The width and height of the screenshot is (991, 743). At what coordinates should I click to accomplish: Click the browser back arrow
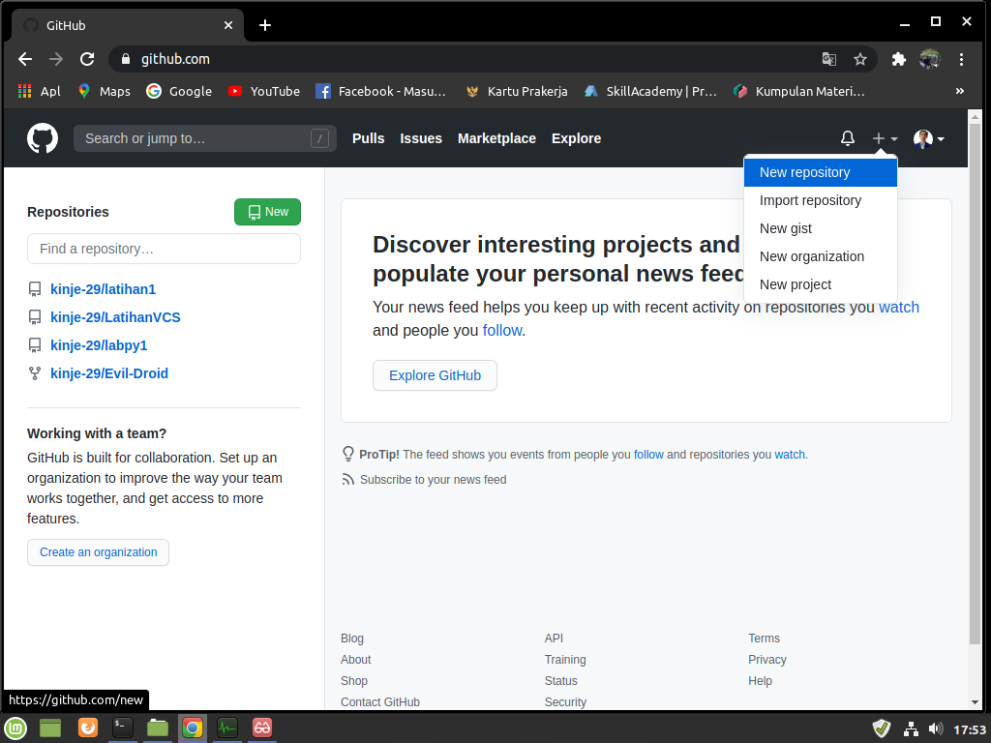25,59
